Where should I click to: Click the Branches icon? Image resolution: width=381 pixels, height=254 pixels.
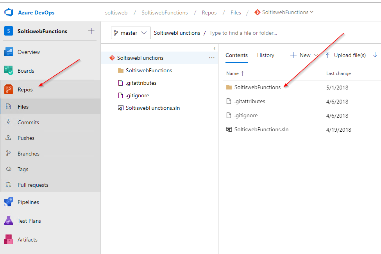pyautogui.click(x=8, y=153)
